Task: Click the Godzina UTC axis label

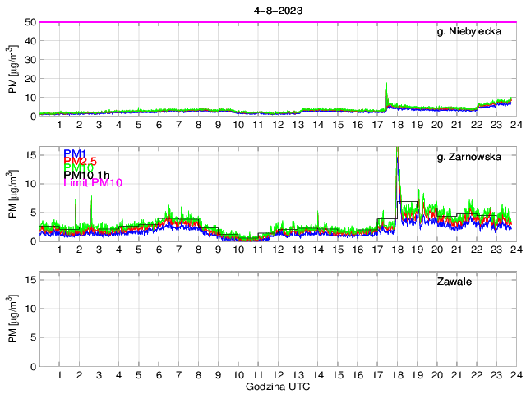Action: (278, 386)
